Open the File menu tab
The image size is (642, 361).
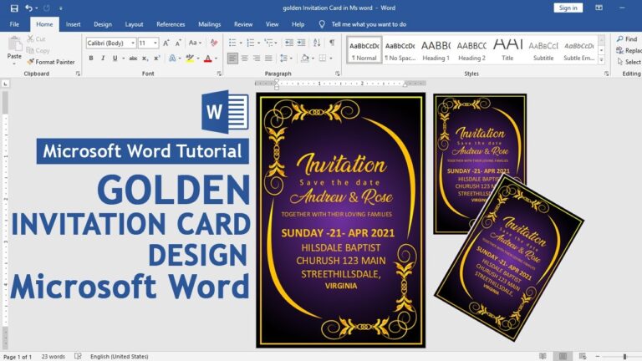coord(14,24)
